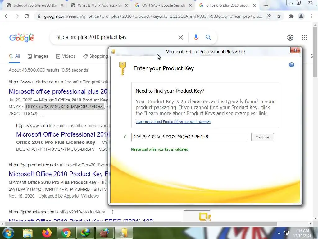Viewport: 318px width, 239px height.
Task: Click the horizontal scrollbar at page bottom
Action: pos(141,224)
